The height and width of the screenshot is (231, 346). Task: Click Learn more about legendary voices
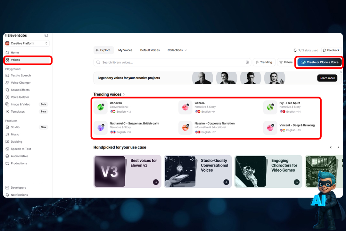[x=327, y=78]
